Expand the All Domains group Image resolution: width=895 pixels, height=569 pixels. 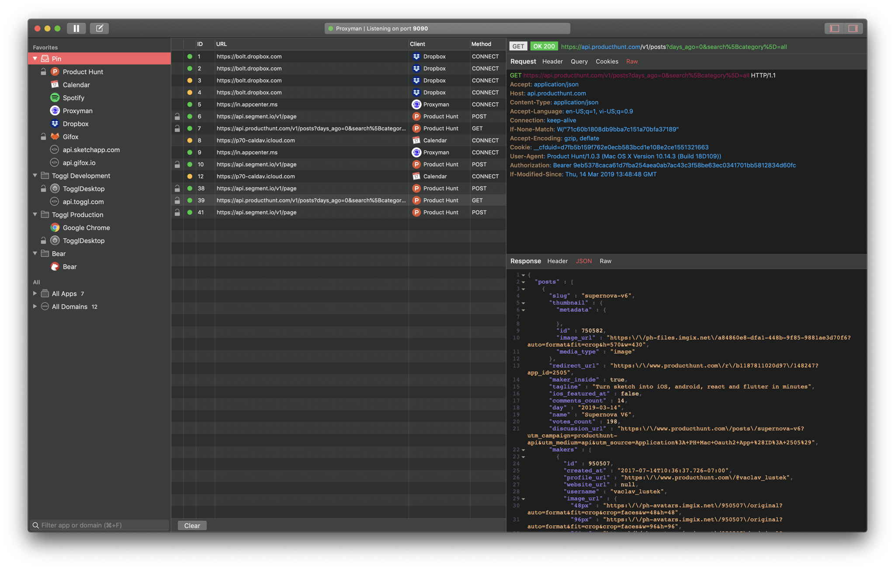(35, 307)
